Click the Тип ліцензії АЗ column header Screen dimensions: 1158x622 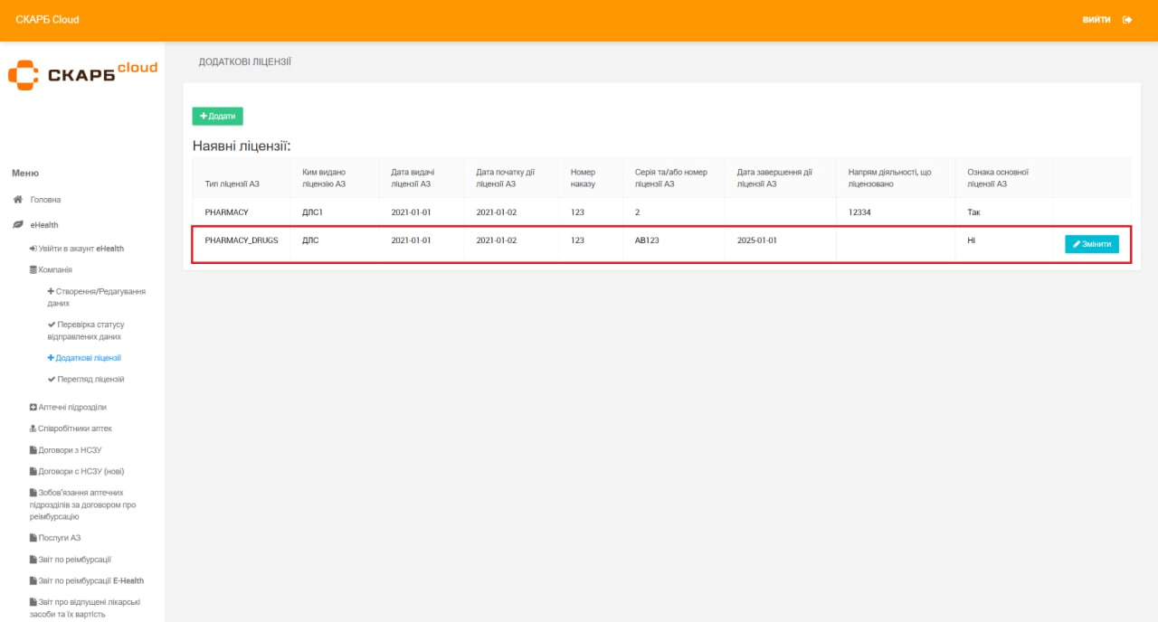[x=233, y=184]
